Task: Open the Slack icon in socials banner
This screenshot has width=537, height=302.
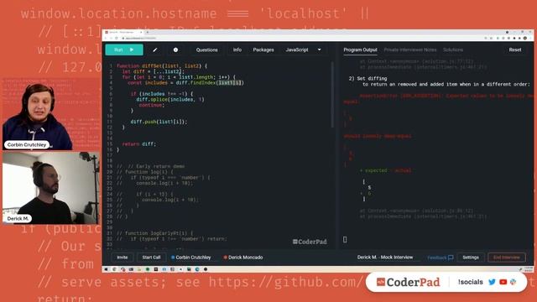Action: (x=513, y=282)
